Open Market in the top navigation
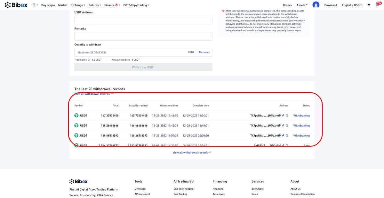 pos(63,5)
